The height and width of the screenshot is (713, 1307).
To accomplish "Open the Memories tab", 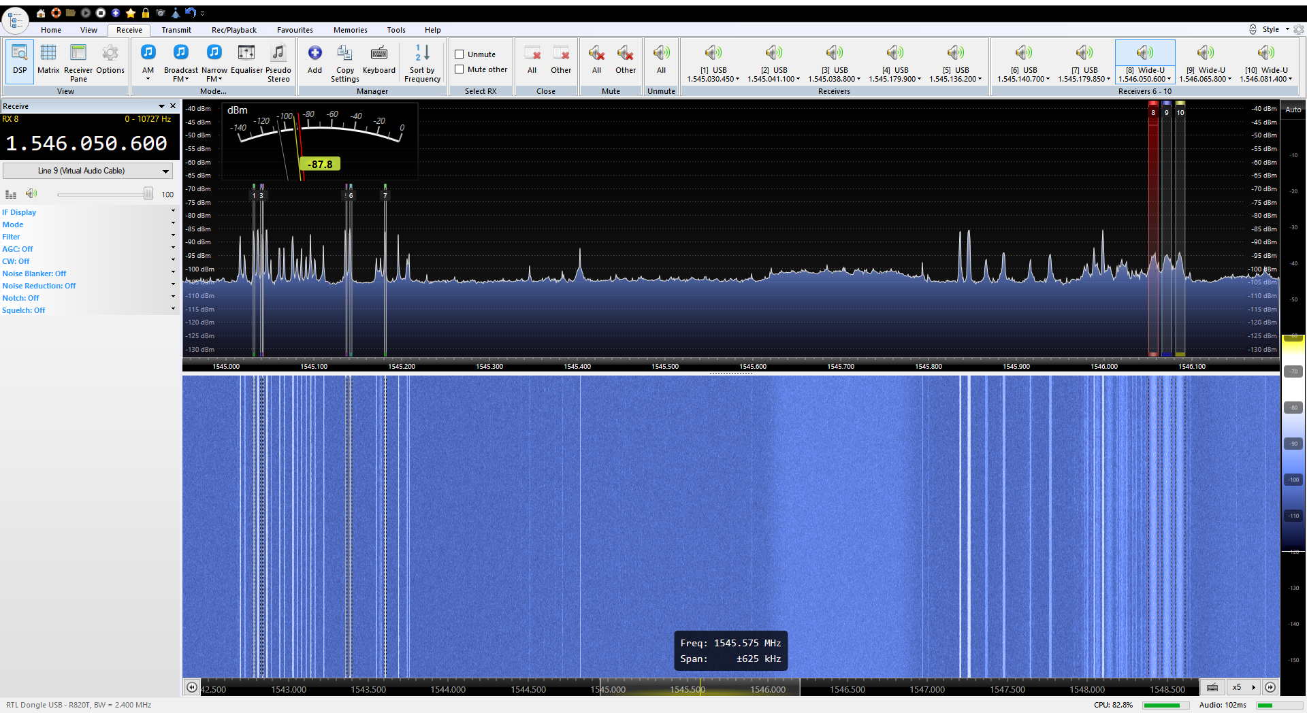I will (350, 30).
